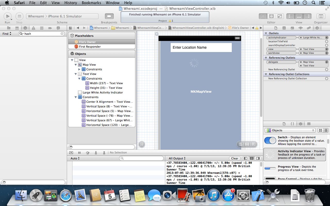
Task: Open the Organizer window
Action: point(321,16)
